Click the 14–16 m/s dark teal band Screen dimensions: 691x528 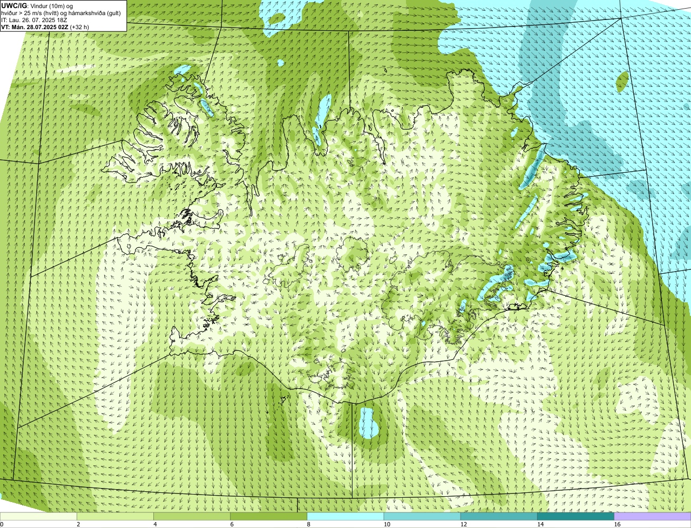[x=575, y=516]
